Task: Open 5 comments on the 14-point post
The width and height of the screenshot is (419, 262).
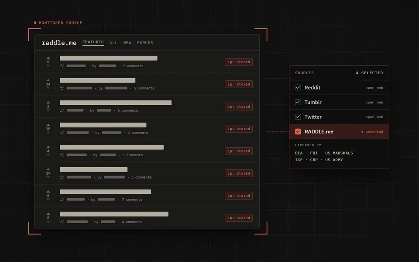Action: point(144,88)
